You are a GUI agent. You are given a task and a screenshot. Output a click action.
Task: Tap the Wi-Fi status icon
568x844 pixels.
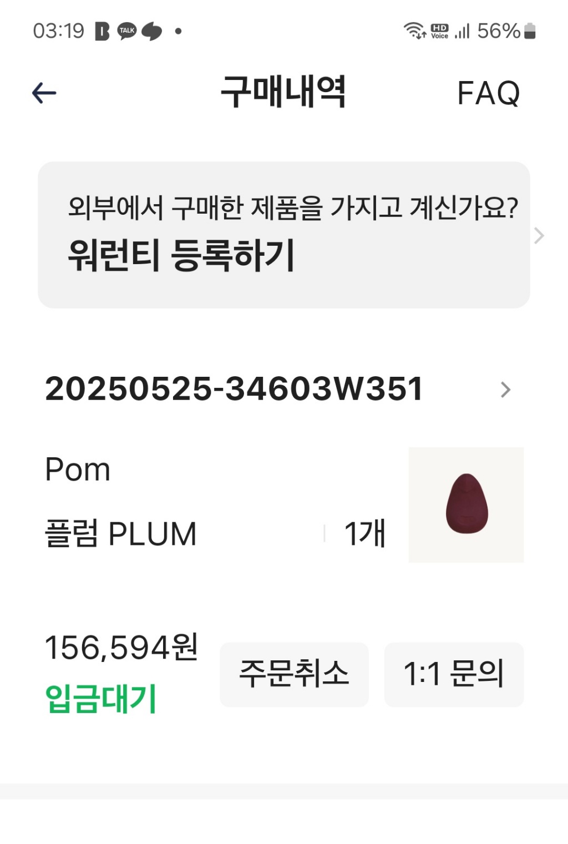click(x=414, y=31)
